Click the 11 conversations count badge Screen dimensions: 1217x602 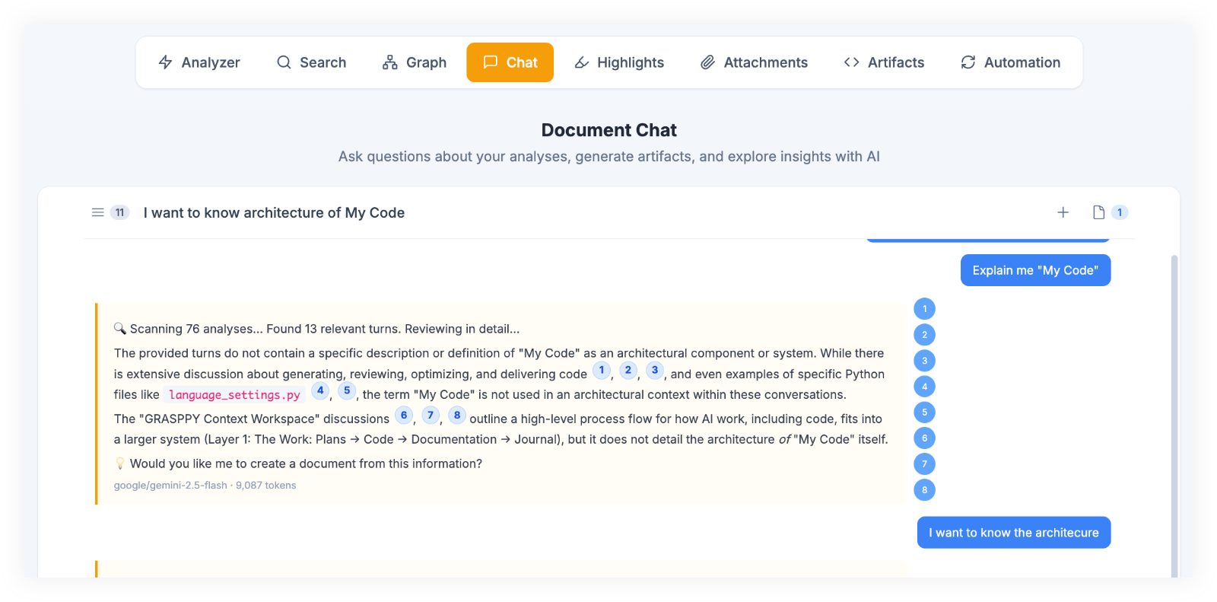point(119,212)
